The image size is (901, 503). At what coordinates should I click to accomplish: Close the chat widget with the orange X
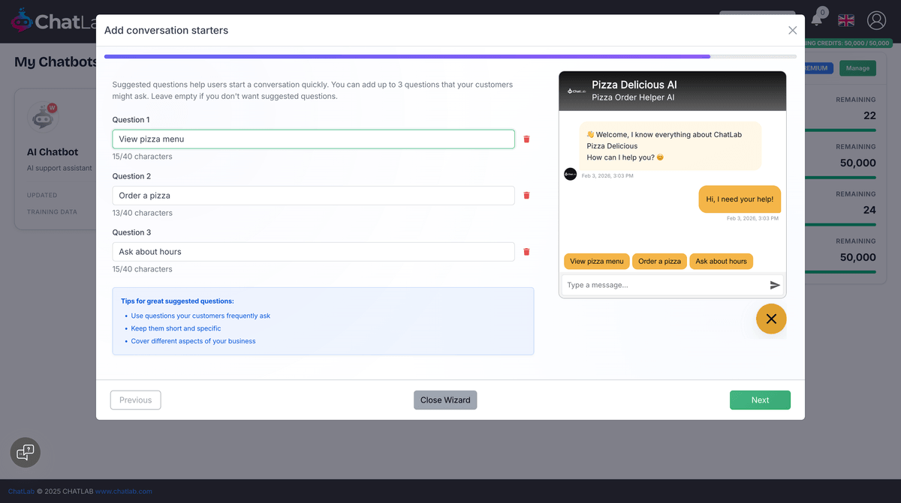[770, 319]
